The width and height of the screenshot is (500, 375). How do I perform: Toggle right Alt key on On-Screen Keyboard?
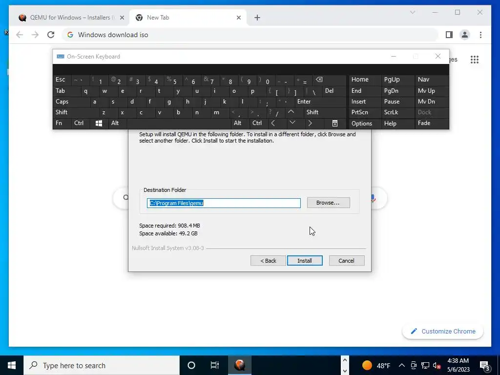pyautogui.click(x=240, y=123)
